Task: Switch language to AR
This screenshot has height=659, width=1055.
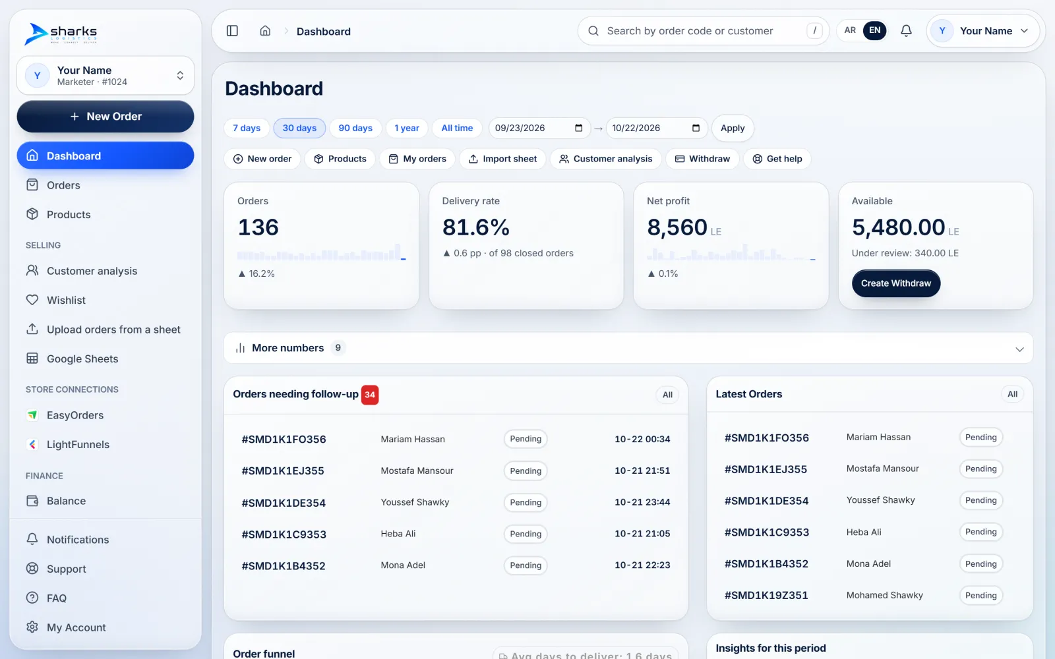Action: pos(850,30)
